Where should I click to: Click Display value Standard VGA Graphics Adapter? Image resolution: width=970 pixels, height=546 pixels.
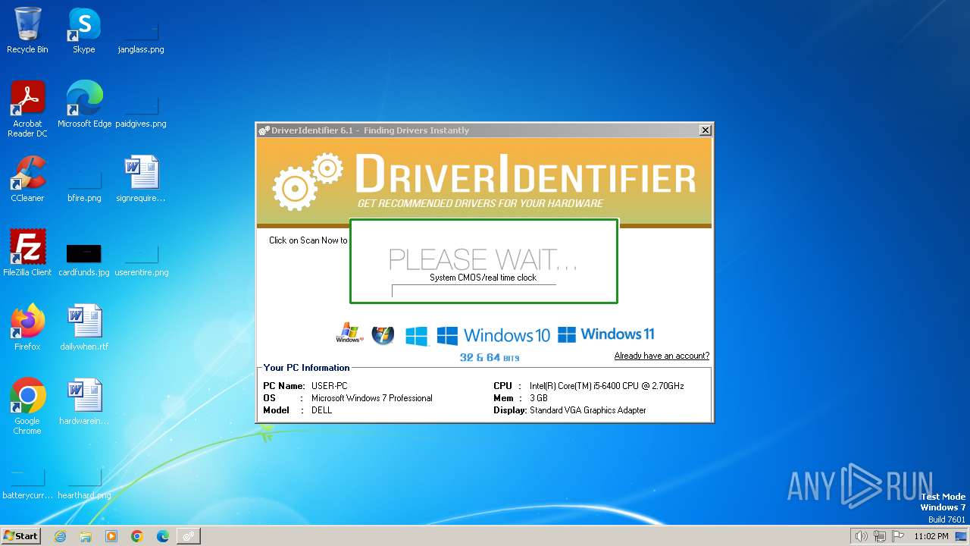[588, 410]
